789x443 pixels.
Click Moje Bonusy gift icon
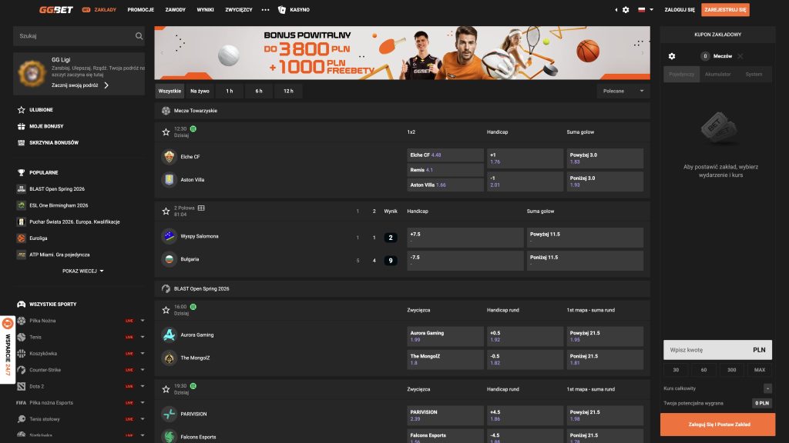coord(21,126)
